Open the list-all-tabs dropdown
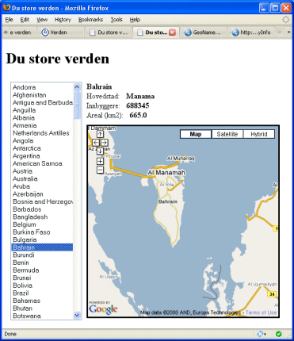Image resolution: width=294 pixels, height=341 pixels. point(288,33)
